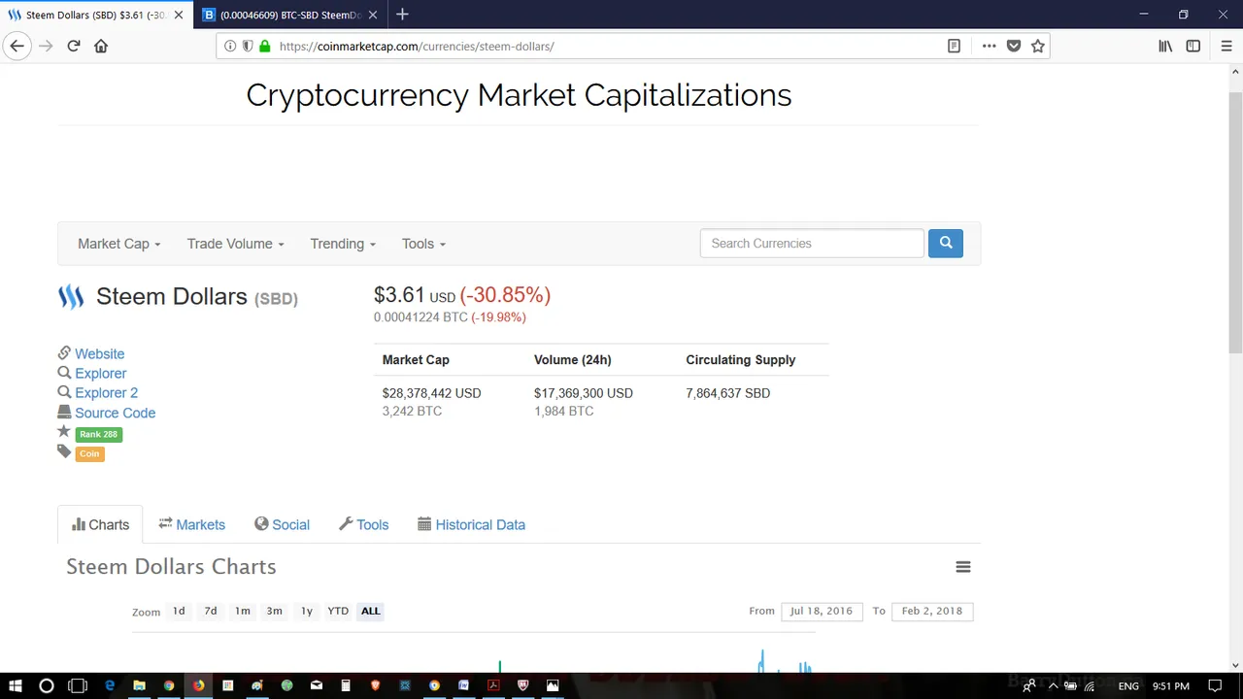Screen dimensions: 1243x699
Task: Reload the current page
Action: click(73, 46)
